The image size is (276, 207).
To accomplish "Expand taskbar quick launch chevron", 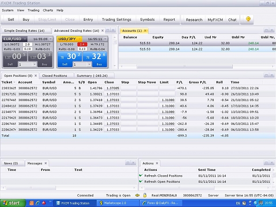I will tap(50, 202).
